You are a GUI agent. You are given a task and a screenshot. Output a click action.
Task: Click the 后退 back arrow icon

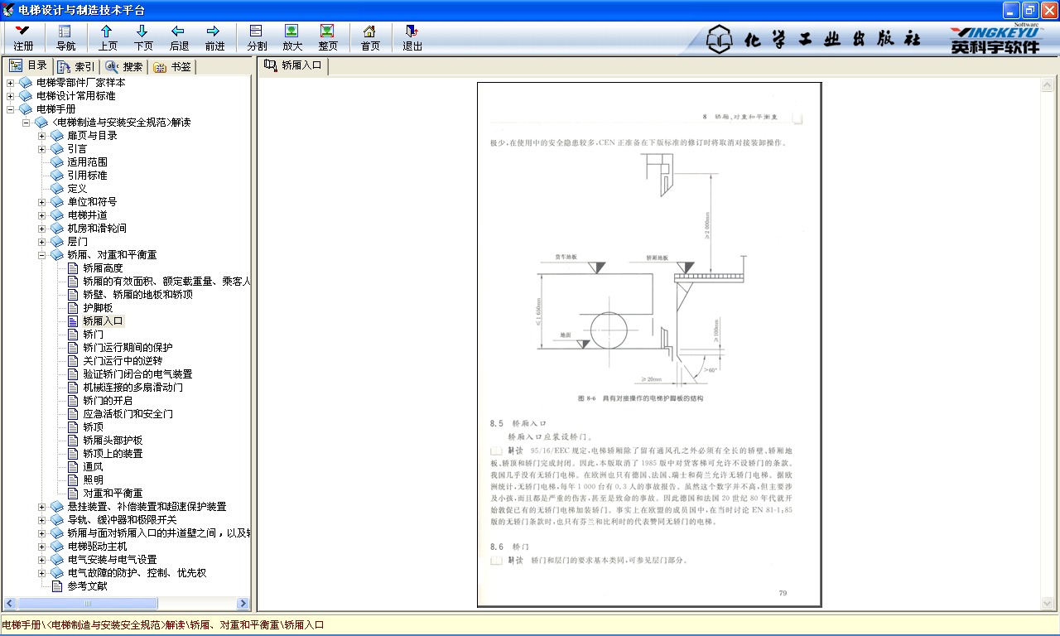click(x=179, y=32)
